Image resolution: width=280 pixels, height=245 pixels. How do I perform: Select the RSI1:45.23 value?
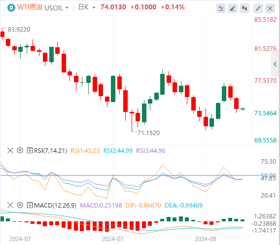(85, 151)
